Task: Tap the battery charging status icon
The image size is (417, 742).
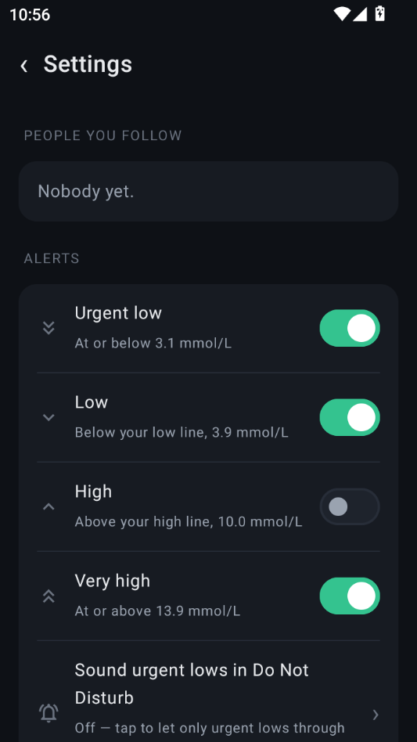Action: [x=379, y=14]
